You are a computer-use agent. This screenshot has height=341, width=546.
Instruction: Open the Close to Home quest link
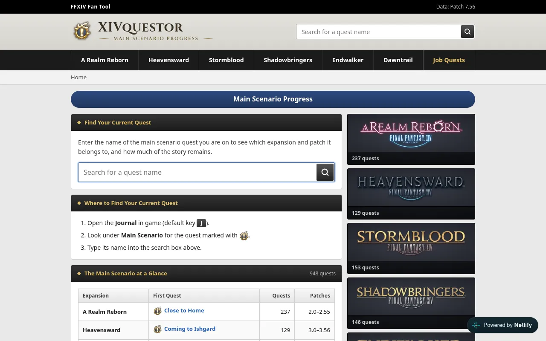(x=184, y=310)
